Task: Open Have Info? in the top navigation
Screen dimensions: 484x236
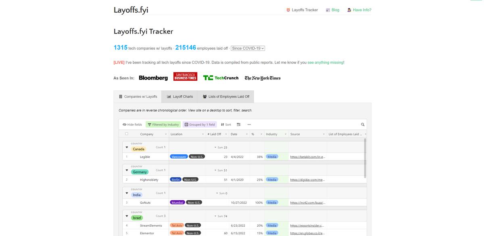Action: (x=359, y=10)
